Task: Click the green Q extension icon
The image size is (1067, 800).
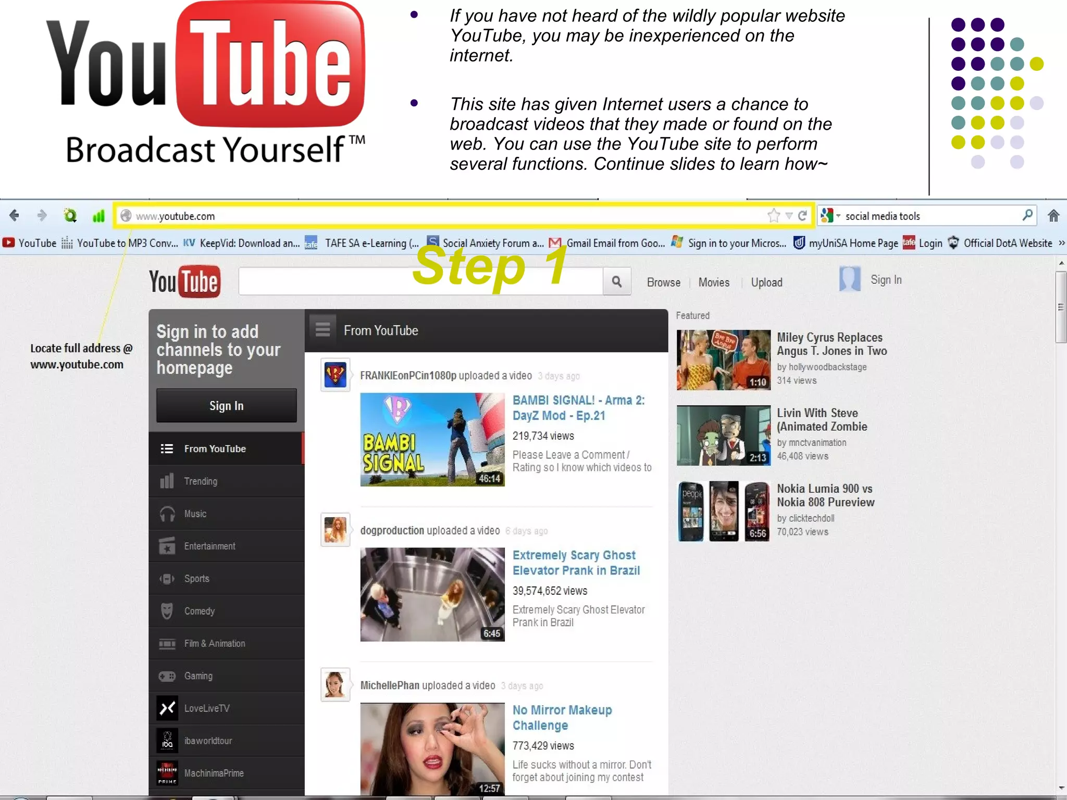Action: (70, 215)
